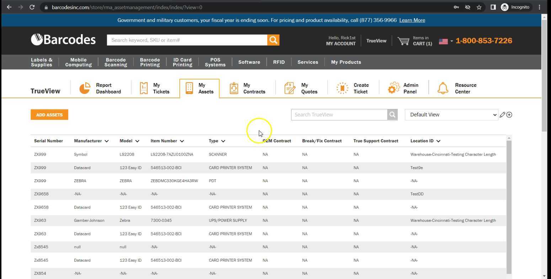Screen dimensions: 551x279
Task: Click the plus add view icon
Action: pyautogui.click(x=509, y=115)
